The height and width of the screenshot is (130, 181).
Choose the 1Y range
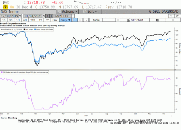[x=40, y=20]
